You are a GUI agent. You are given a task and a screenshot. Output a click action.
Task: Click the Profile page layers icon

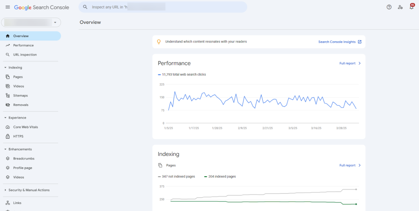point(8,168)
